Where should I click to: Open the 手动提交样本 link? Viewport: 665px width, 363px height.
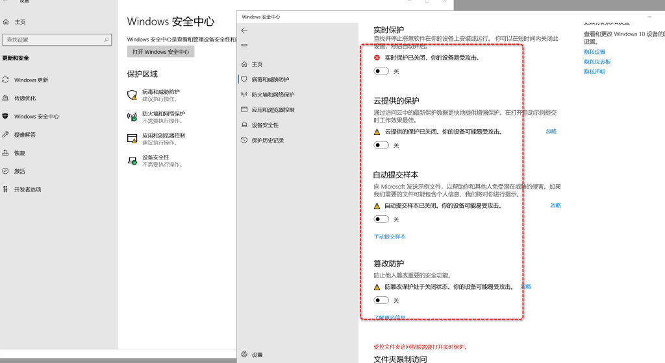point(390,237)
